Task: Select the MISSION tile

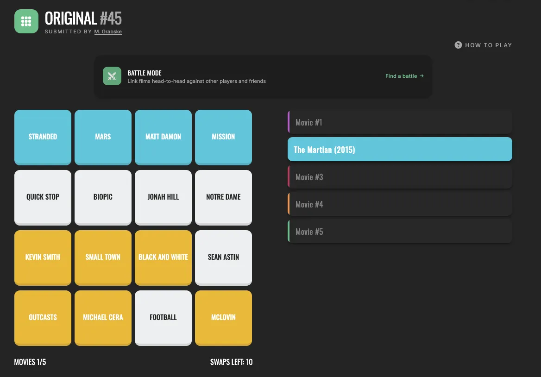Action: pos(224,137)
